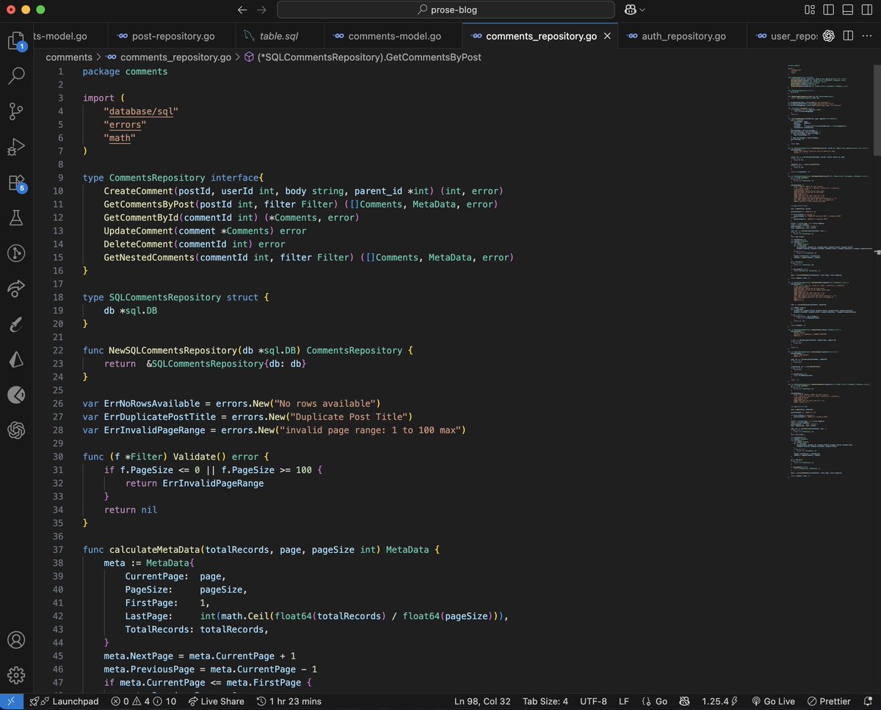Open the Search view in activity bar
Viewport: 881px width, 710px height.
click(x=16, y=76)
